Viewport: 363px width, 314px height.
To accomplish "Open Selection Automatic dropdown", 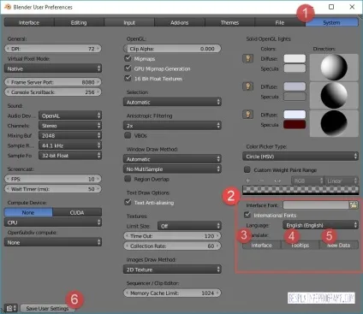I will pos(172,102).
